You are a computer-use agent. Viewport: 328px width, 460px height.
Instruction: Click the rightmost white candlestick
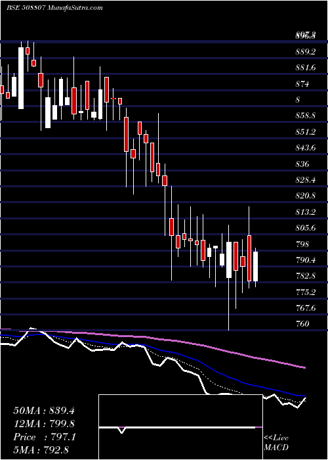(x=255, y=267)
